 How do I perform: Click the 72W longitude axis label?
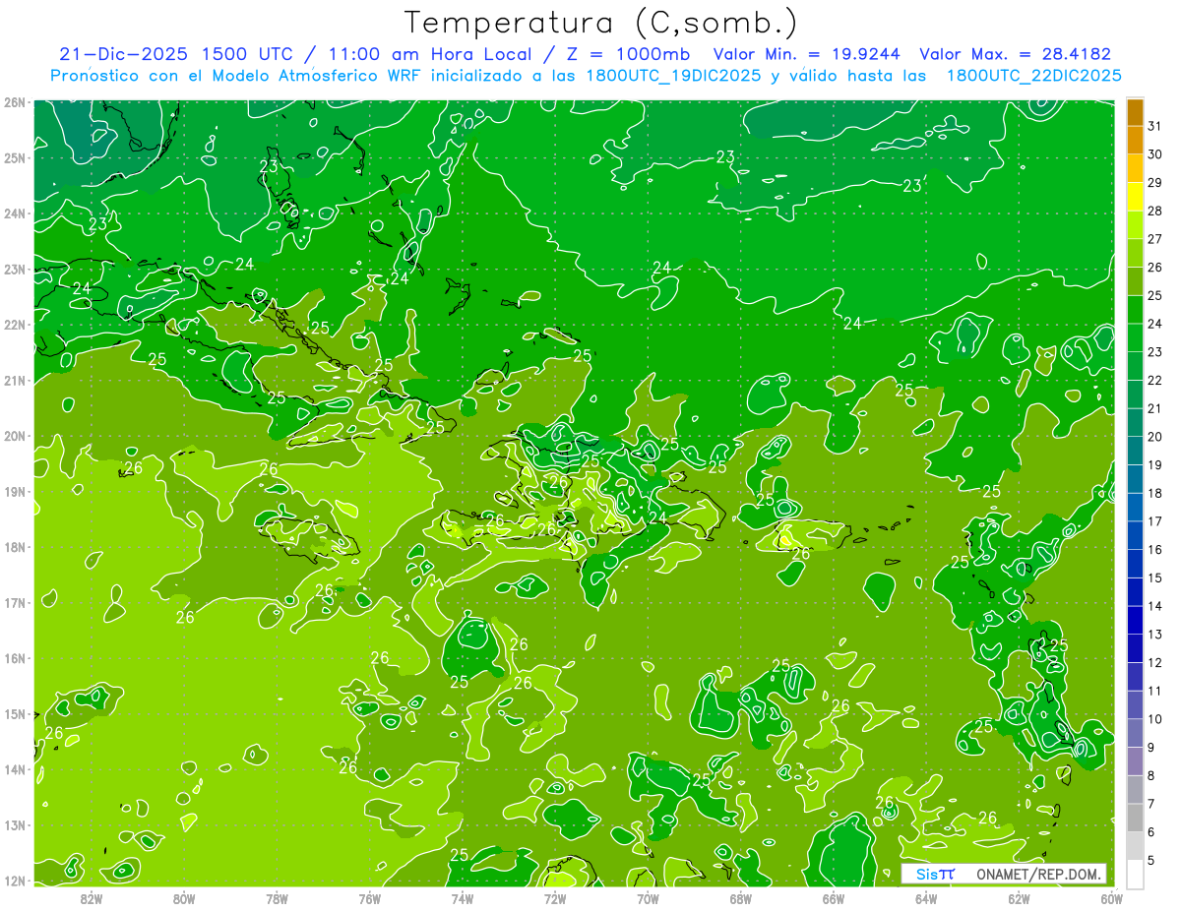tap(555, 899)
